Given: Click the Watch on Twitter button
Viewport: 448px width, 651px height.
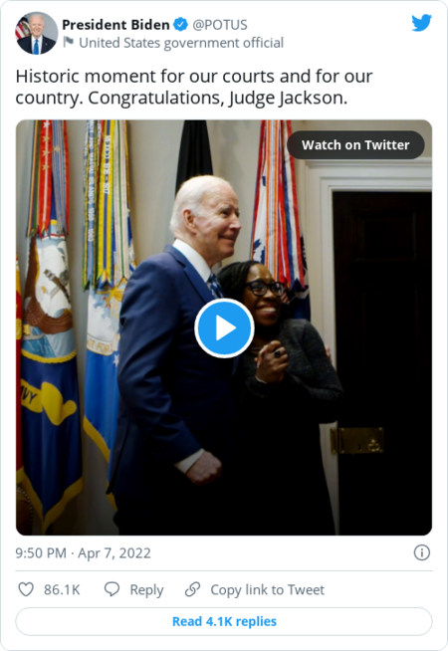Looking at the screenshot, I should tap(355, 145).
